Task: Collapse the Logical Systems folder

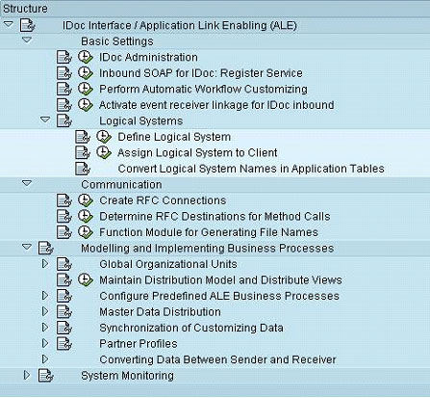Action: (45, 120)
